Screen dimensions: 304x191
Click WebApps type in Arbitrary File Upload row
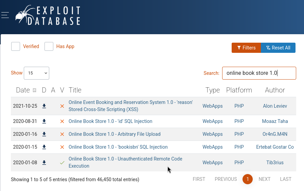point(213,134)
